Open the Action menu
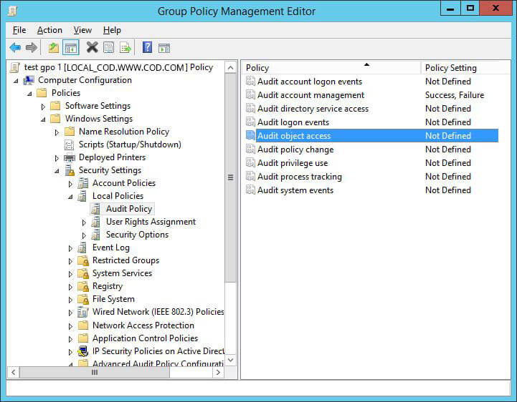Image resolution: width=517 pixels, height=402 pixels. pos(49,30)
